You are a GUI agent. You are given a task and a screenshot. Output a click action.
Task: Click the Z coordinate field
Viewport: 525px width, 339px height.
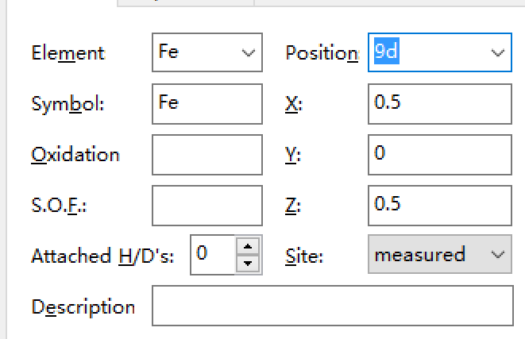[x=439, y=205]
